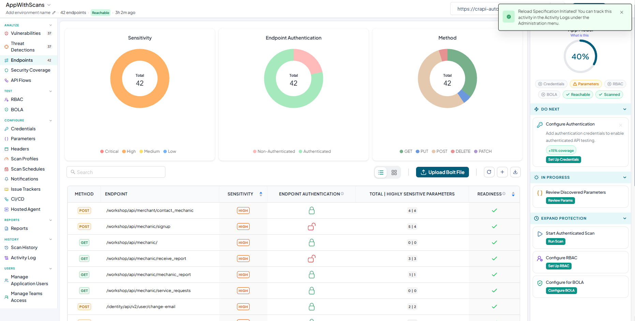
Task: Click the info icon next to Endpoint Authentication header
Action: click(x=342, y=194)
